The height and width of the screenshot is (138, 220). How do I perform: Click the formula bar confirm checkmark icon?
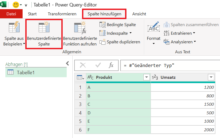[x=98, y=65]
